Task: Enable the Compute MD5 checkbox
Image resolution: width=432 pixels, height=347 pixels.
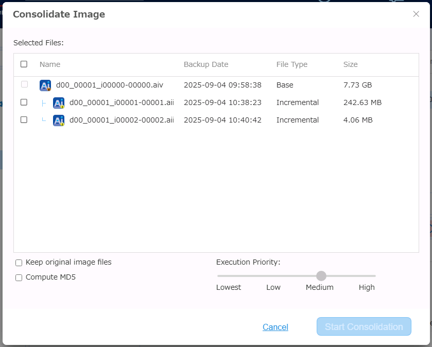Action: point(19,277)
